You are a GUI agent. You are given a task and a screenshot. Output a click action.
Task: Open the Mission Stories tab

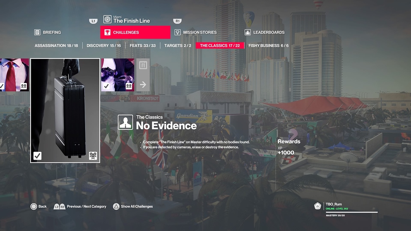[196, 32]
